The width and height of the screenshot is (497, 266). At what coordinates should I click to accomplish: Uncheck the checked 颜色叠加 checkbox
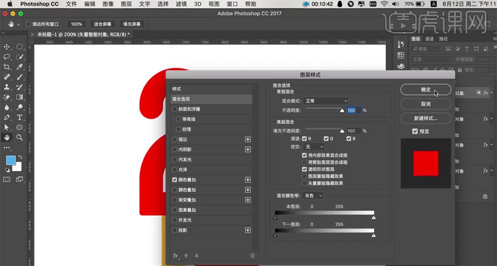tap(174, 180)
